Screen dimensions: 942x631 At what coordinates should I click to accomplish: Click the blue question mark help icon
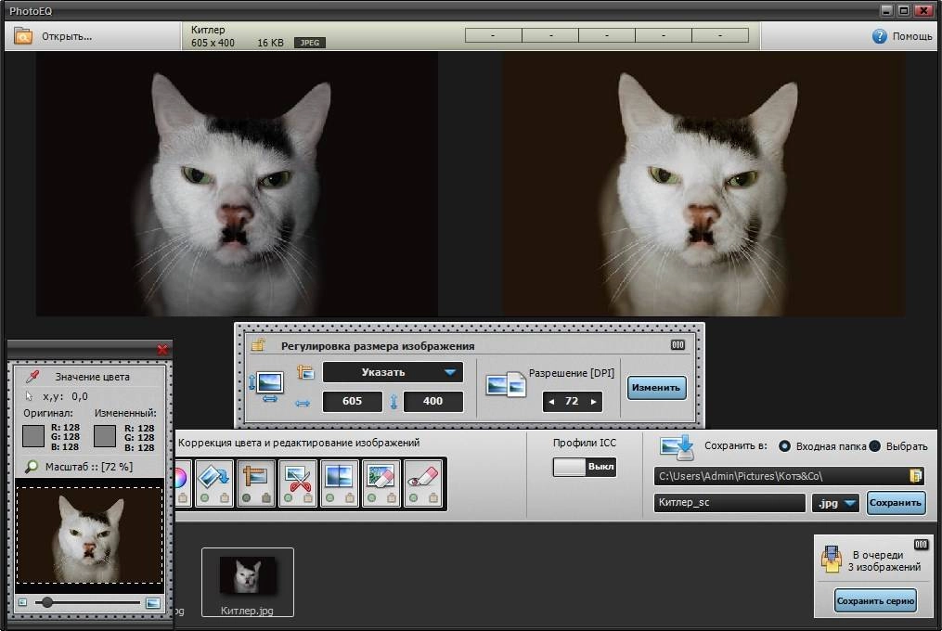(879, 36)
